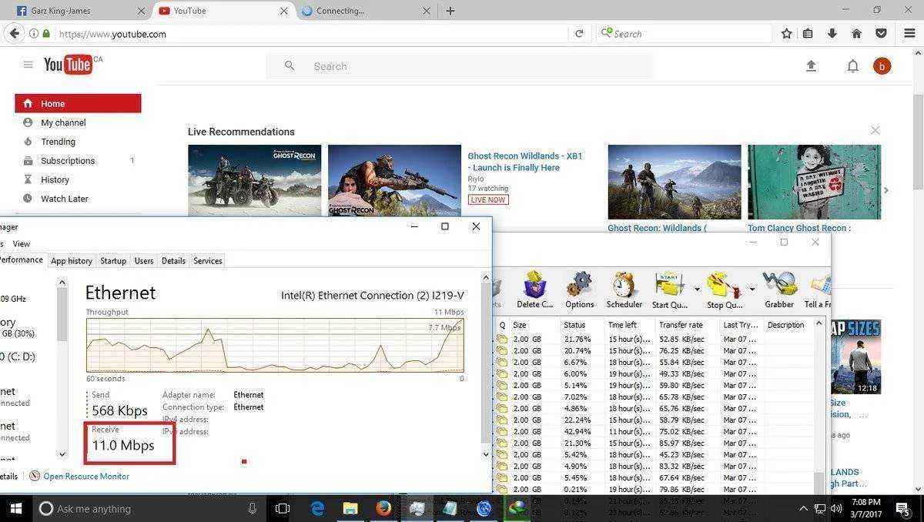Open Subscriptions in the YouTube sidebar

[x=68, y=161]
